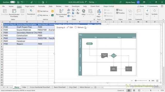This screenshot has width=165, height=92.
Task: Click the hierarchy chart icon
Action: (x=73, y=10)
